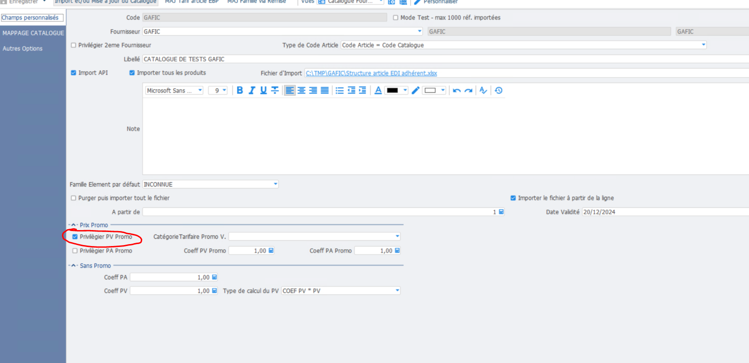
Task: Click the increase indent icon
Action: coord(363,90)
